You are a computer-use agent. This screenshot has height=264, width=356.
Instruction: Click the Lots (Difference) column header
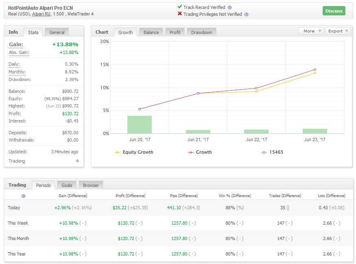332,196
